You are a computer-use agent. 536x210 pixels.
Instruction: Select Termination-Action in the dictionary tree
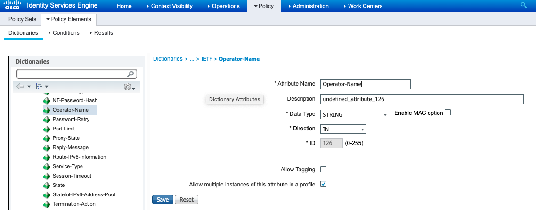[x=74, y=204]
